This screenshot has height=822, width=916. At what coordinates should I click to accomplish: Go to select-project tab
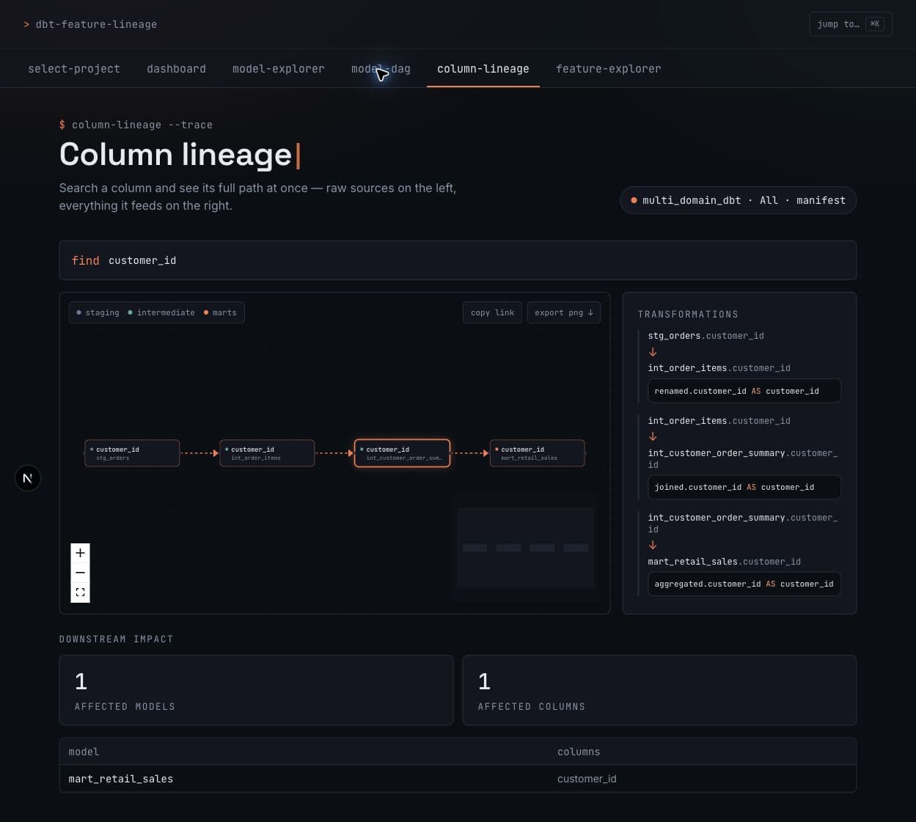[74, 69]
